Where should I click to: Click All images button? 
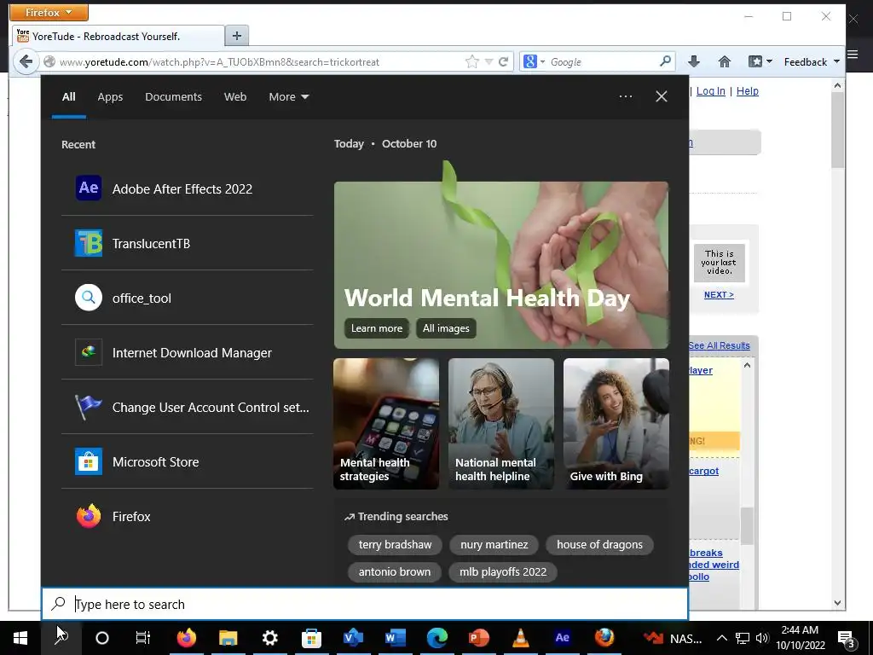point(446,328)
